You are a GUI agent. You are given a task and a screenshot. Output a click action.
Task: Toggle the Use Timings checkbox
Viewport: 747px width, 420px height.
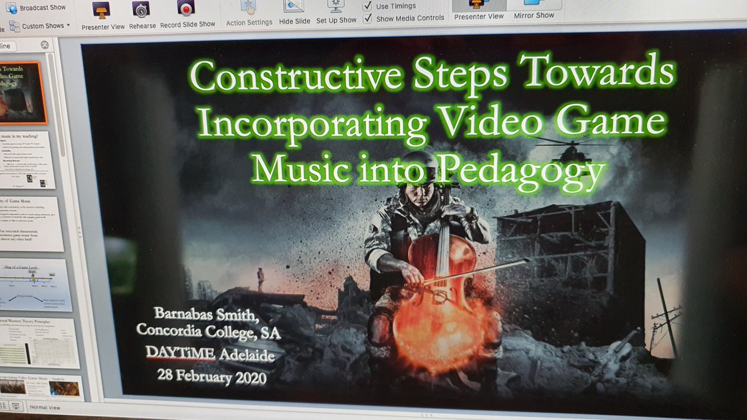(x=367, y=6)
